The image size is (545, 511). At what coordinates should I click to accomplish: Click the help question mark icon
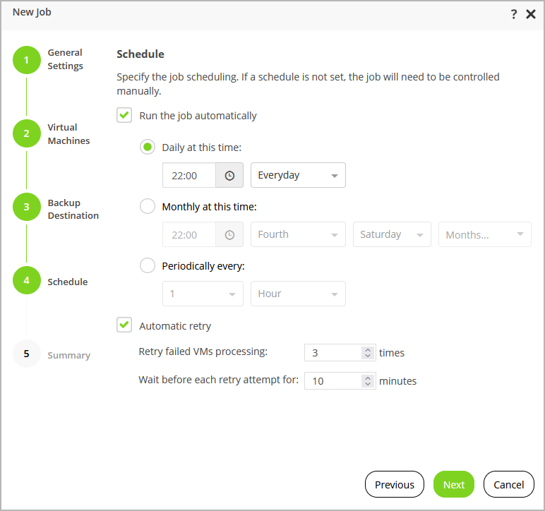[514, 13]
